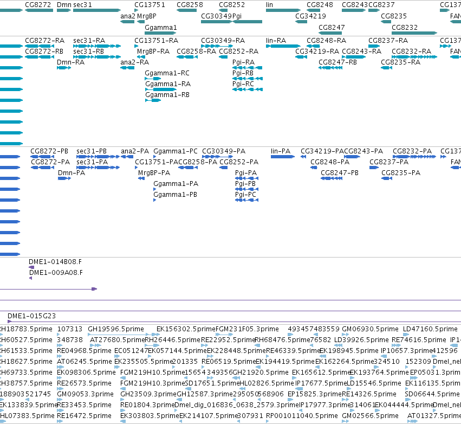Select the CG34219 gene label
The width and height of the screenshot is (461, 424).
click(310, 16)
